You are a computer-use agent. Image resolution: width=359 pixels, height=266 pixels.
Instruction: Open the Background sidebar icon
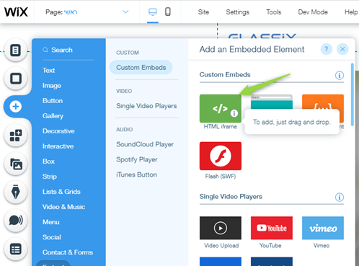pos(16,79)
